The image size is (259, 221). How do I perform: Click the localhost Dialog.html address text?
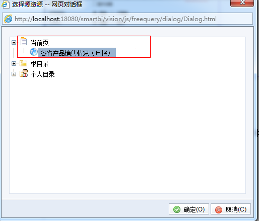116,19
